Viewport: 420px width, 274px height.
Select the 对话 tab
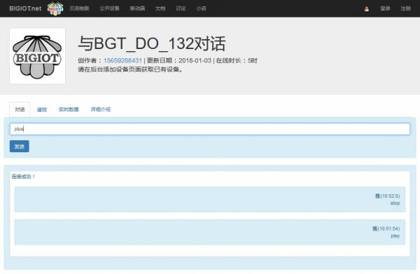click(20, 109)
